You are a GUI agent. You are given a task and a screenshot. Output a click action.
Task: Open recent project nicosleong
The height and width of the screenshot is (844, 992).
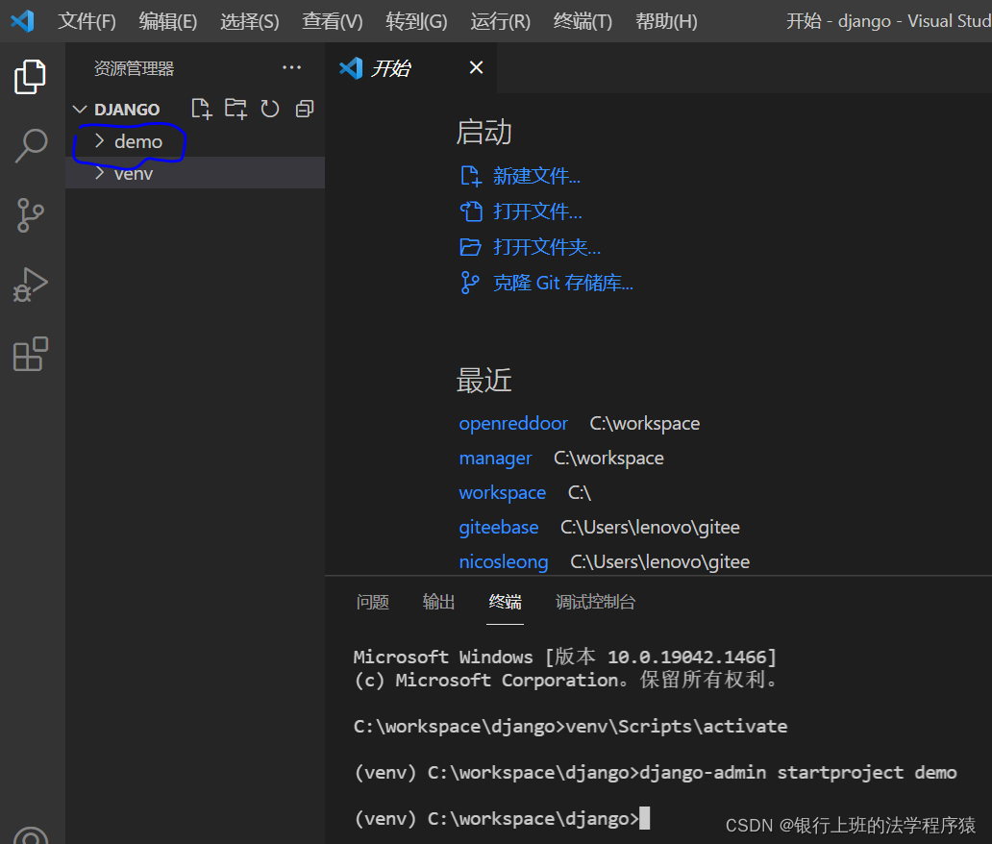pyautogui.click(x=504, y=561)
